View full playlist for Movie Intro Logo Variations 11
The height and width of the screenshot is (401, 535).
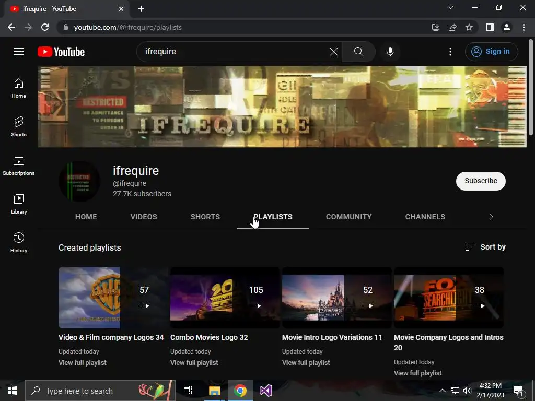click(306, 362)
